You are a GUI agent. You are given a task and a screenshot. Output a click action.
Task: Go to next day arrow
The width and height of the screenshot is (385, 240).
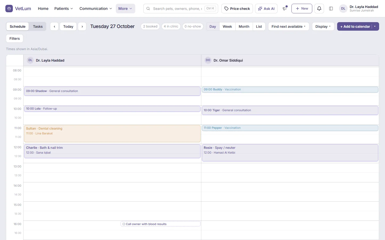tap(82, 26)
